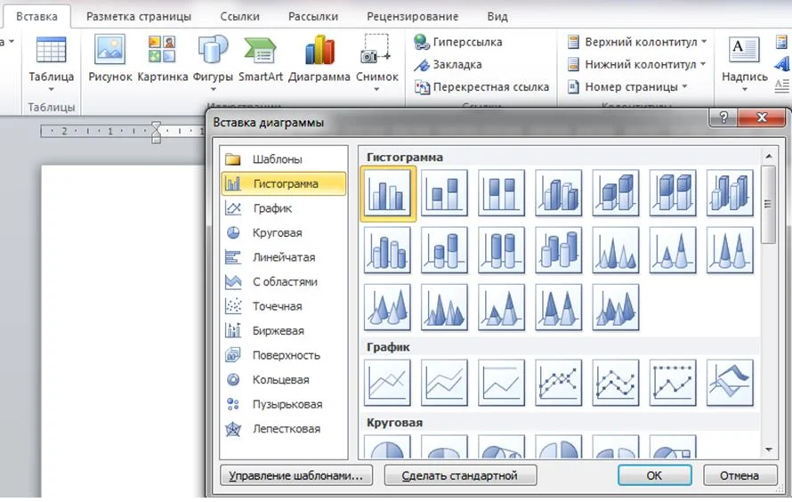Select Шаблоны folder in chart categories

coord(276,159)
